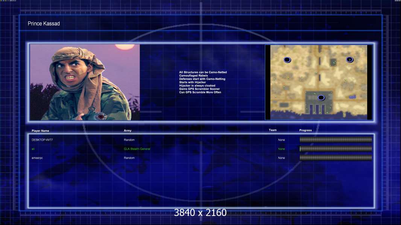Viewport: 401px width, 225px height.
Task: Click ameerpc's loading progress bar
Action: [336, 158]
